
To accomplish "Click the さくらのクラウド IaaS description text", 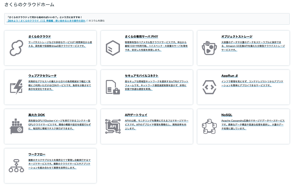I will (x=60, y=44).
